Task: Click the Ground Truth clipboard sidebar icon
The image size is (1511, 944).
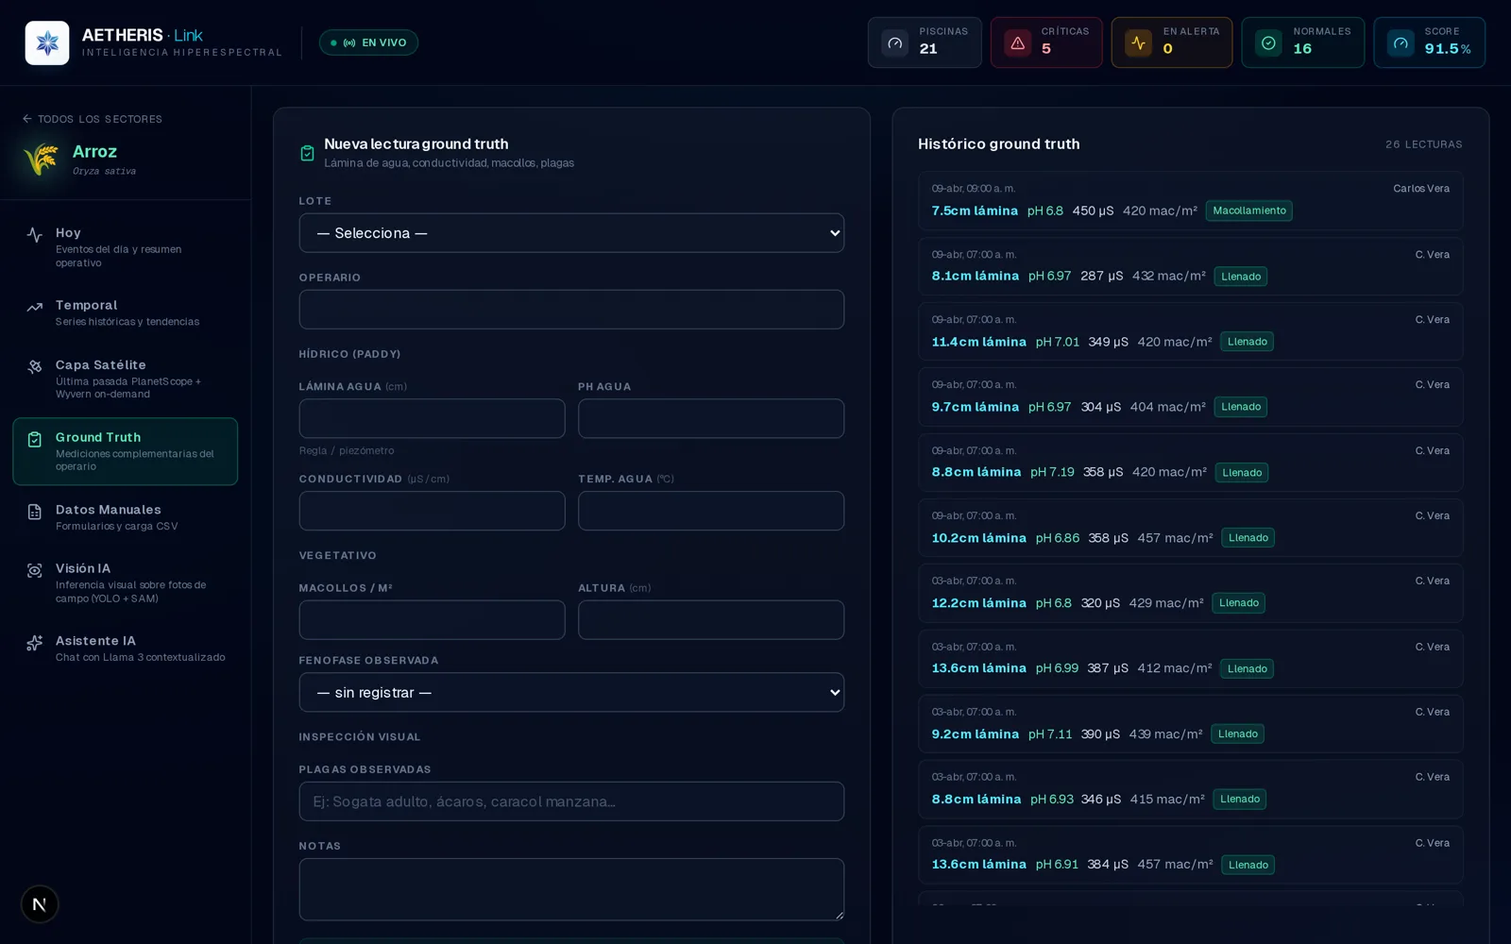Action: coord(35,439)
